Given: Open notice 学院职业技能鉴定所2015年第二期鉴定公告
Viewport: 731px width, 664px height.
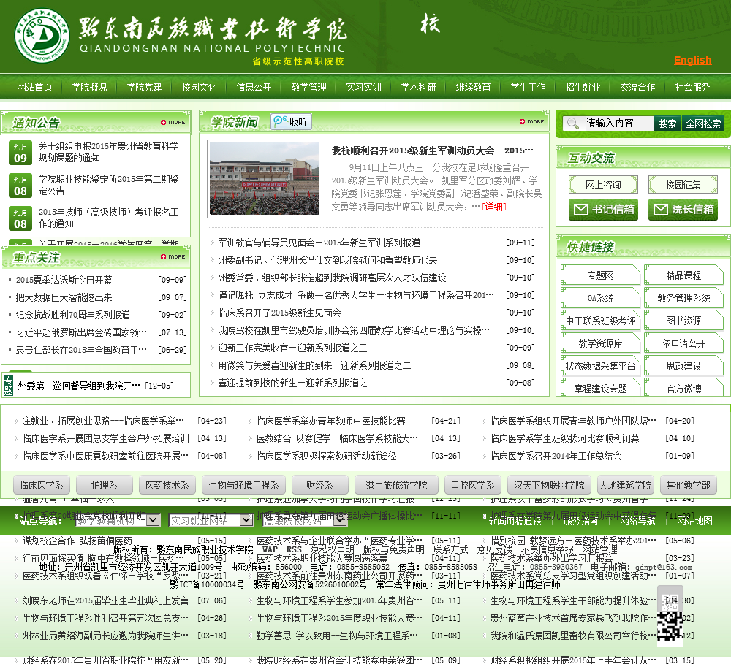Looking at the screenshot, I should pyautogui.click(x=108, y=185).
